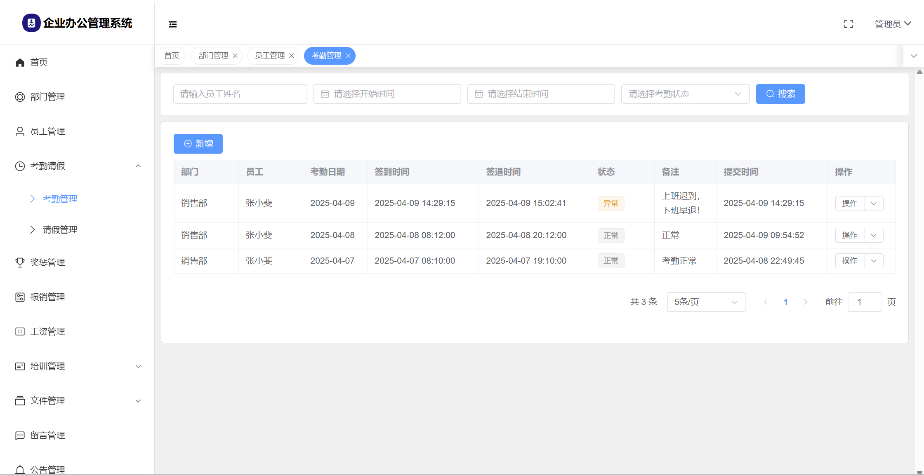Select 请假管理 in the sidebar

(60, 230)
